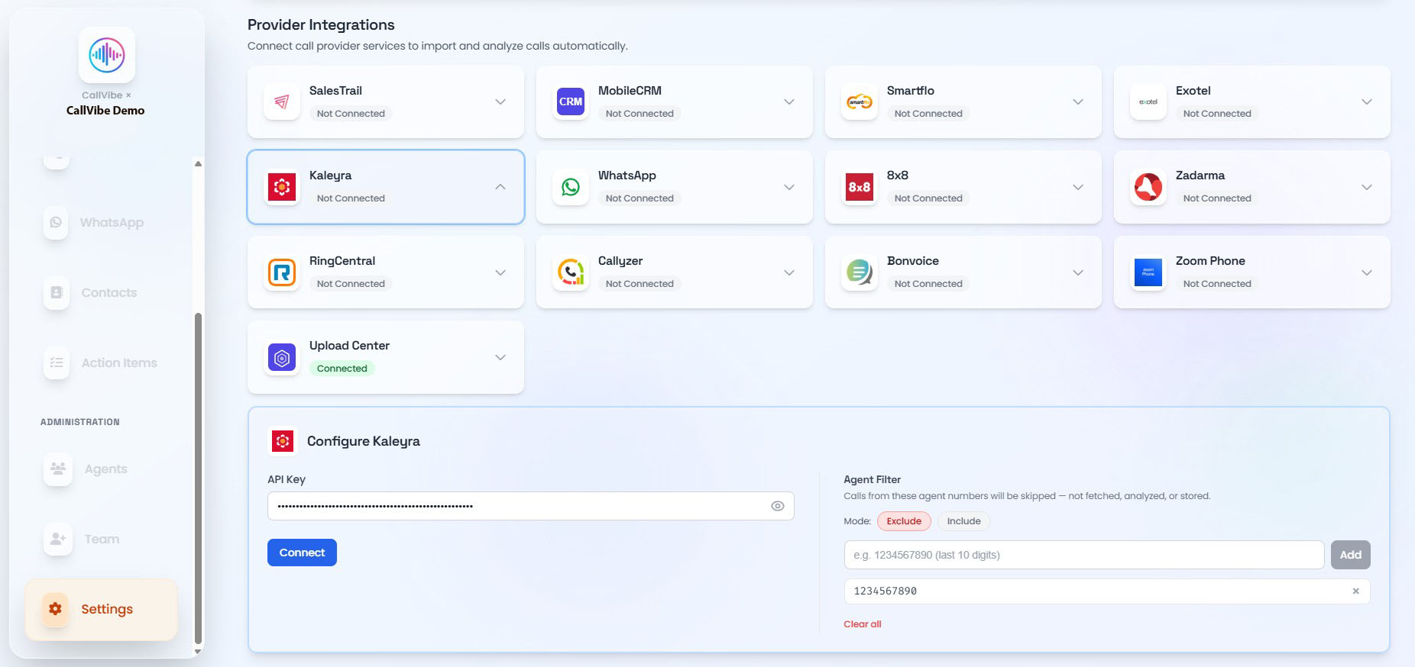Expand the Callyzer integration card
This screenshot has width=1415, height=667.
pyautogui.click(x=789, y=272)
